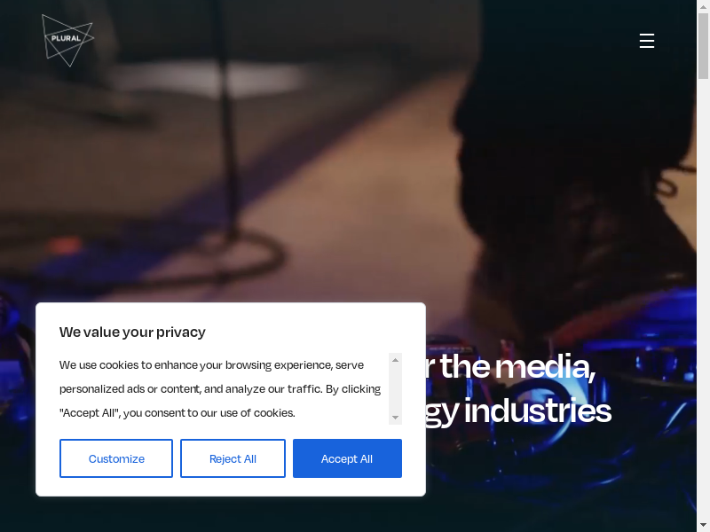This screenshot has height=532, width=710.
Task: Click the "PLURAL" wordmark inside the logo
Action: [66, 38]
